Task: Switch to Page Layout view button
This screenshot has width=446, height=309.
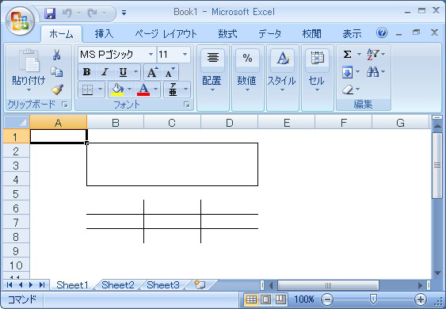Action: (x=266, y=299)
